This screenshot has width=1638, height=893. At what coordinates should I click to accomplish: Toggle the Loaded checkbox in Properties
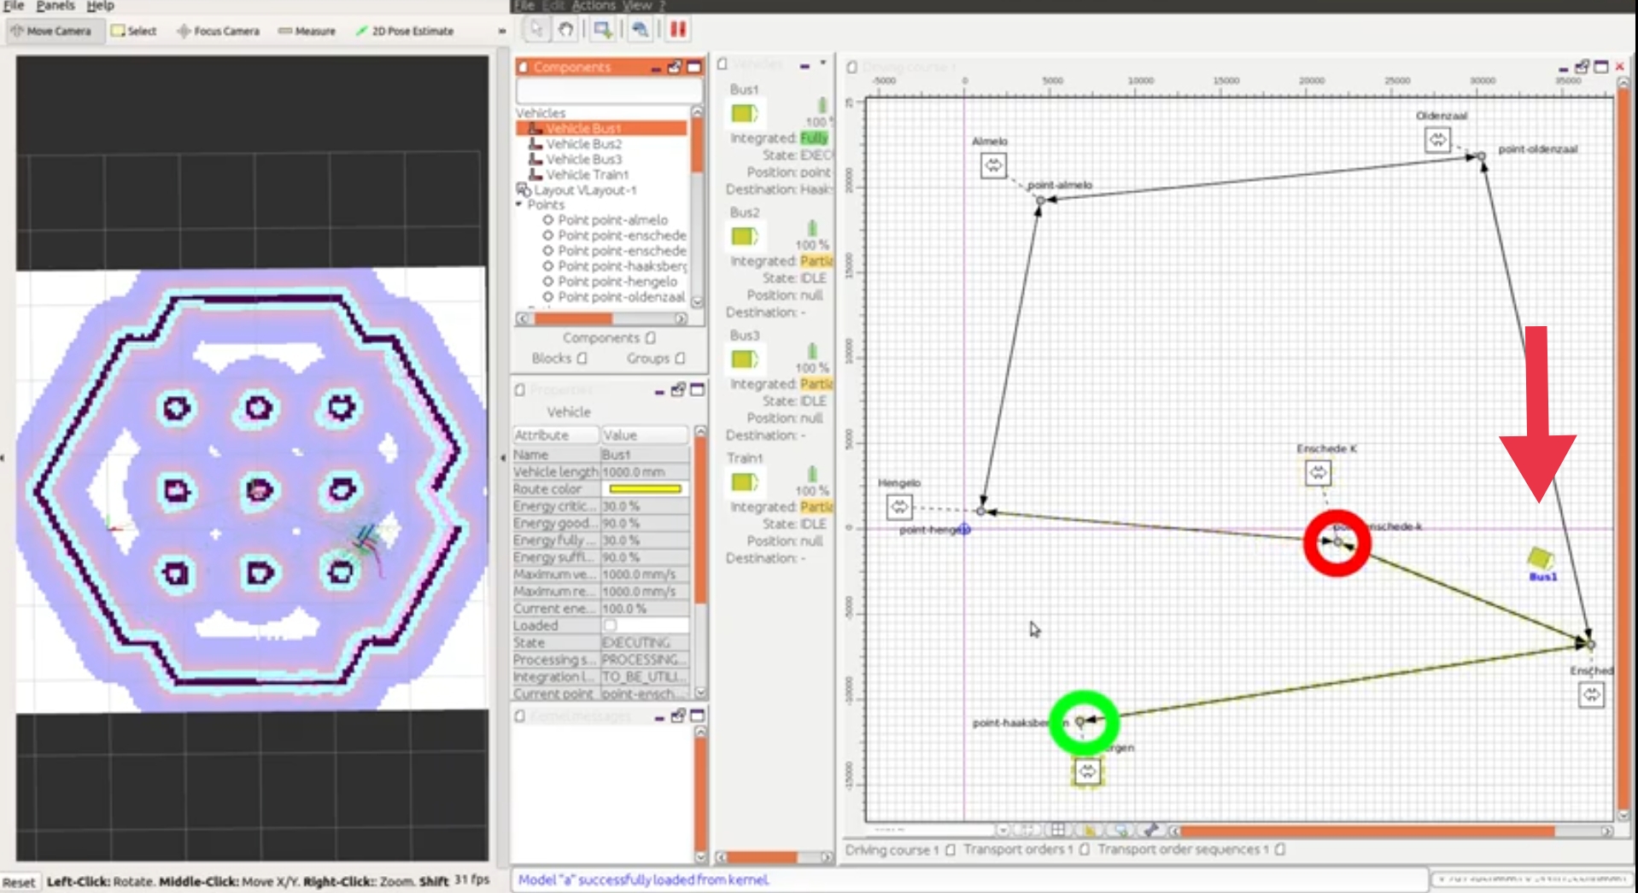[610, 625]
